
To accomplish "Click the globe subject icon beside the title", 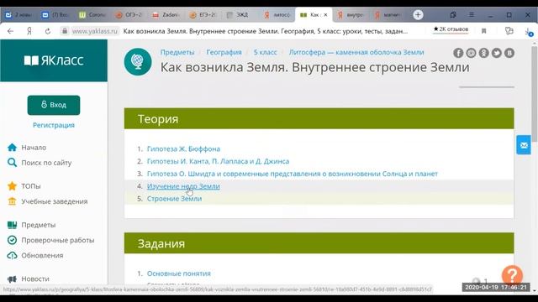I will (x=138, y=61).
